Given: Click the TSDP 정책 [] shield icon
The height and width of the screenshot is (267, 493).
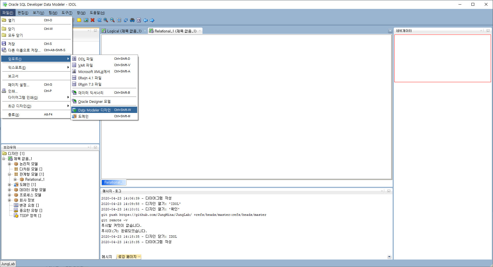Looking at the screenshot, I should click(x=16, y=216).
